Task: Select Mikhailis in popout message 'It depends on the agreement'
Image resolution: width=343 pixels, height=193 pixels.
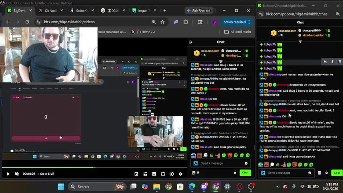Action: click(x=283, y=85)
